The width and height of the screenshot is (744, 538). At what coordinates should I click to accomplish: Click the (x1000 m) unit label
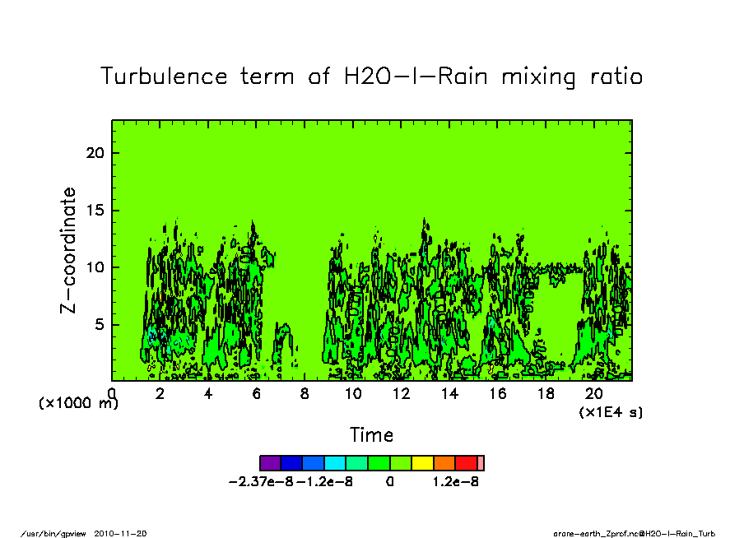coord(78,403)
